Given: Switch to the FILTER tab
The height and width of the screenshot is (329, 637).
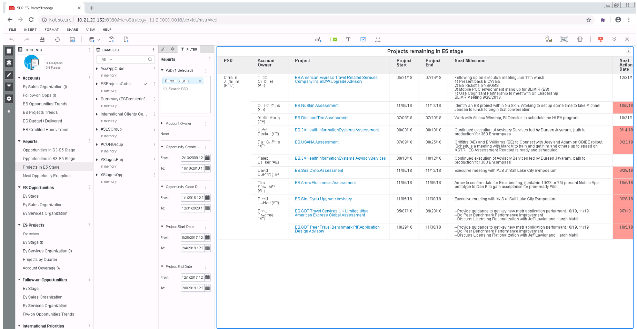Looking at the screenshot, I should click(189, 49).
